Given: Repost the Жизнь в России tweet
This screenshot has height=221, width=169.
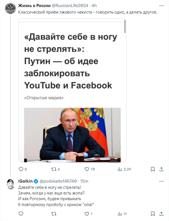Looking at the screenshot, I should (55, 169).
